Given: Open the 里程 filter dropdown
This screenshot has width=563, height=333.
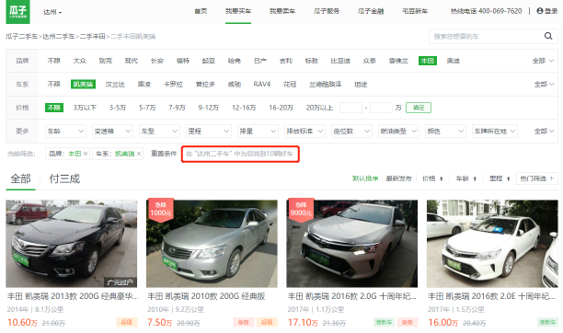Looking at the screenshot, I should tap(209, 132).
